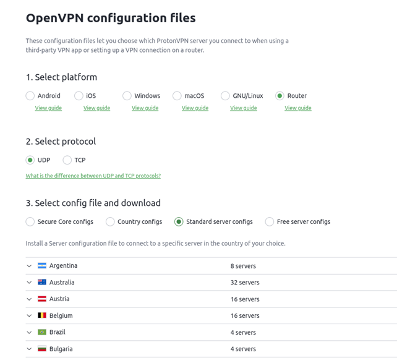
Task: Click the '32 servers' count for Australia
Action: 245,283
